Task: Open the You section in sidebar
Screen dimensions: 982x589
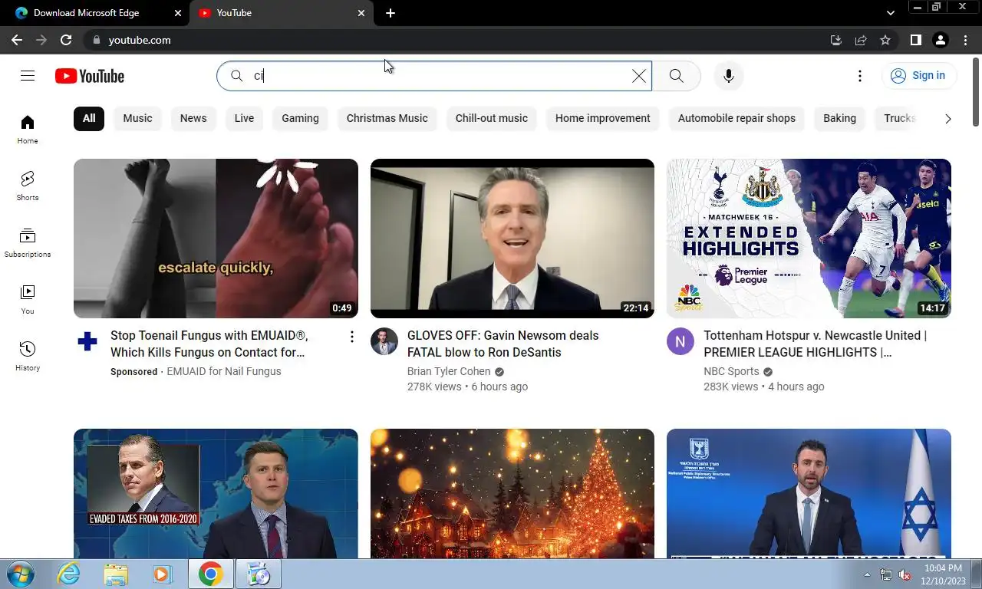Action: pos(28,299)
